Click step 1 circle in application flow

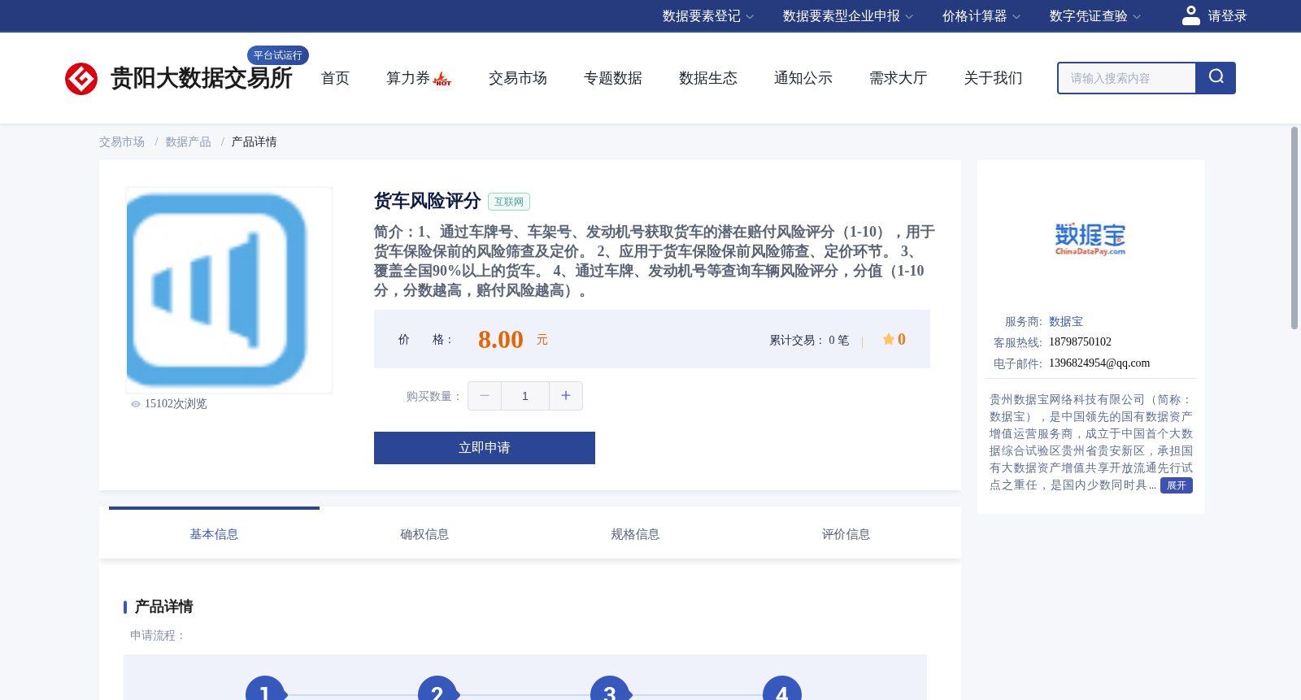click(265, 688)
